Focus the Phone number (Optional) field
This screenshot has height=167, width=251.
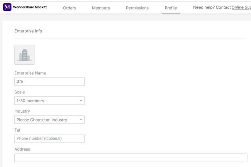click(49, 138)
